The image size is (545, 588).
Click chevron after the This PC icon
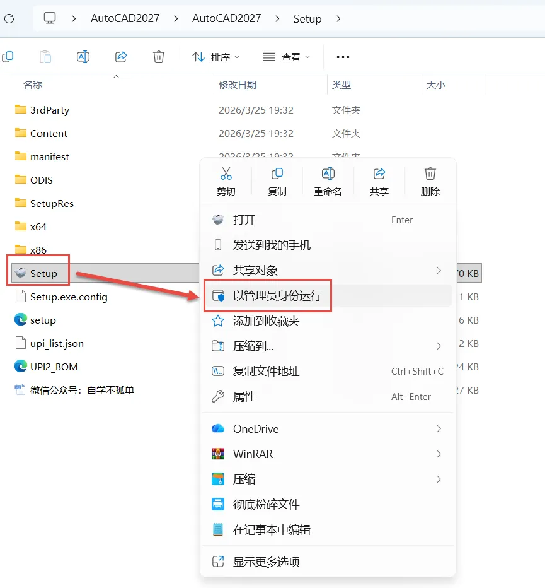point(74,18)
